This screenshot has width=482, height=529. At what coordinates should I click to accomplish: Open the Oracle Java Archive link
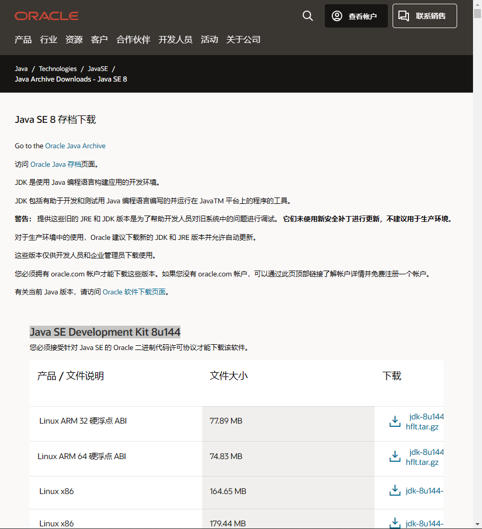(x=75, y=146)
